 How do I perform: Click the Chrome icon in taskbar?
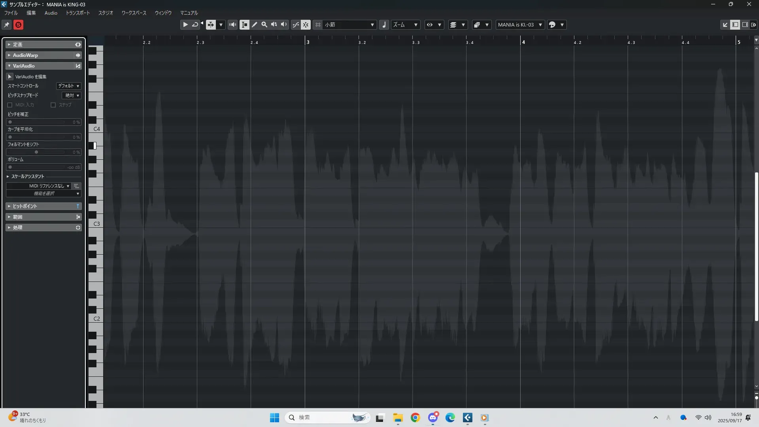415,418
